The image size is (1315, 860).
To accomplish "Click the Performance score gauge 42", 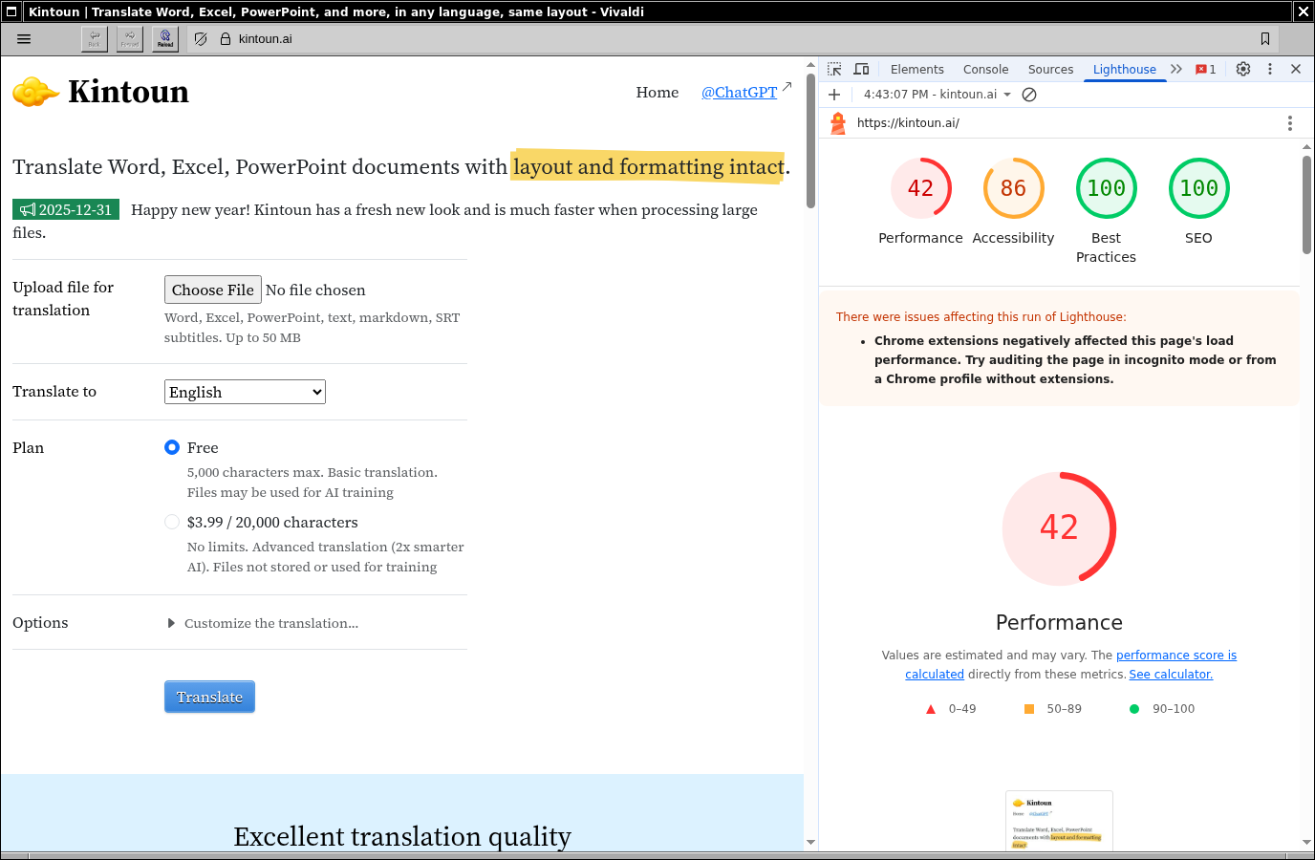I will click(920, 188).
